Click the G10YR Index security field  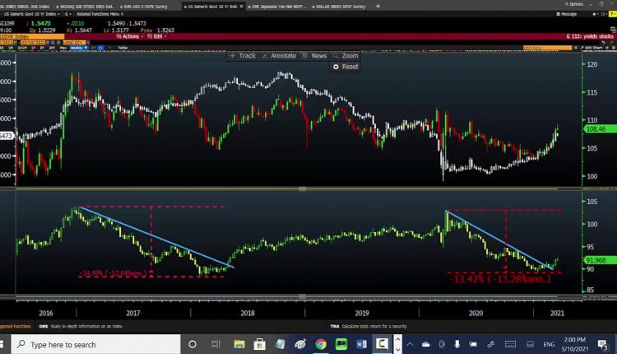[31, 36]
